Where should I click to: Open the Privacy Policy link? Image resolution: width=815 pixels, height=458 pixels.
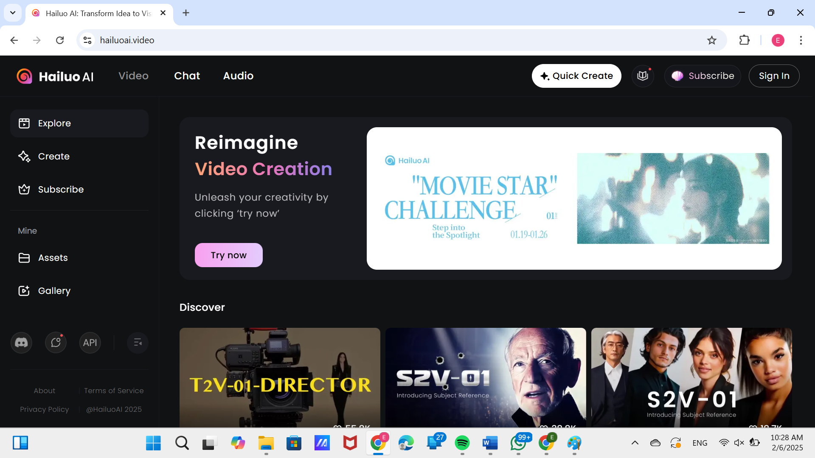pyautogui.click(x=44, y=409)
